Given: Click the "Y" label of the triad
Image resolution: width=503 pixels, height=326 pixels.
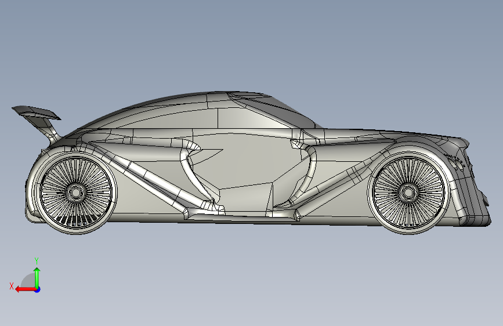Looking at the screenshot, I should (x=37, y=260).
